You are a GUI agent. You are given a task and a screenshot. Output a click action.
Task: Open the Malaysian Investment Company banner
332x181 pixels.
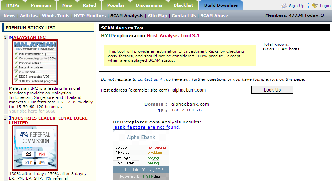pos(35,63)
